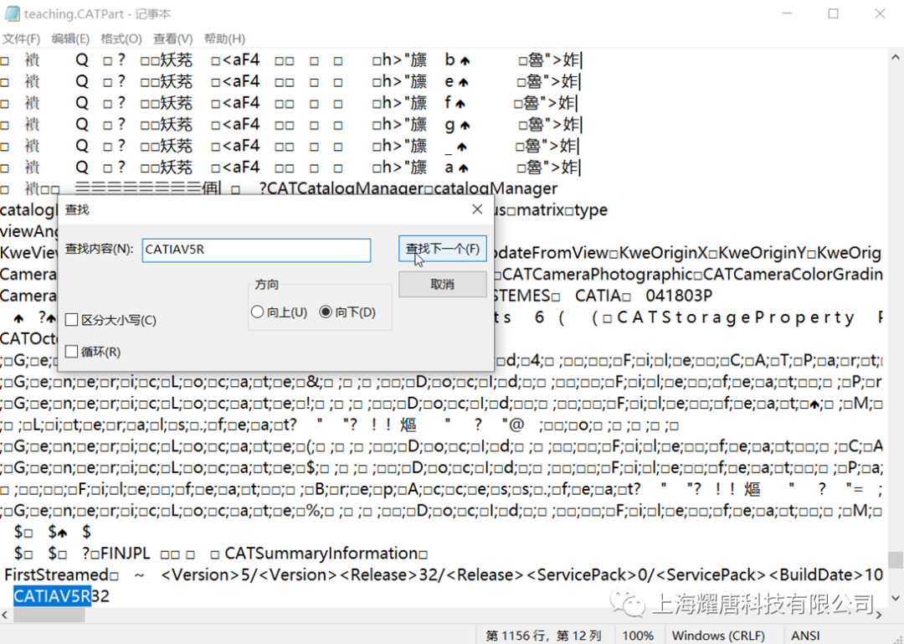Close the 查找 dialog
Screen dimensions: 904x644
click(477, 209)
